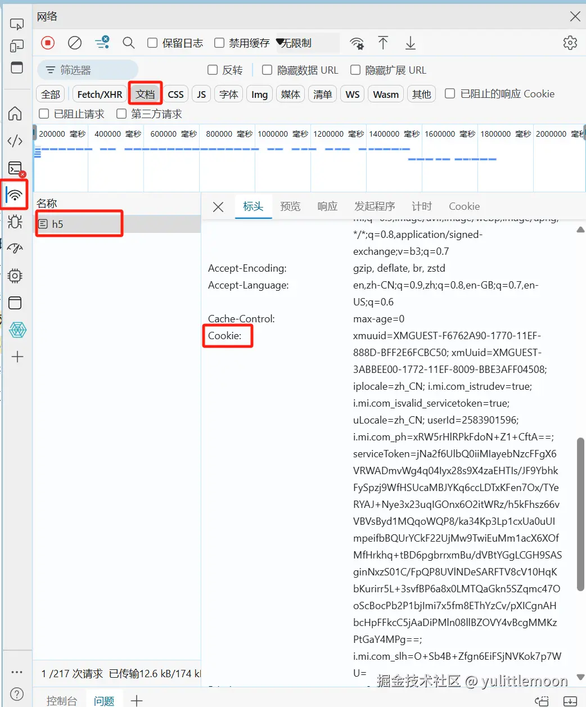Open the network search magnifier
Screen dimensions: 586x707
click(x=129, y=43)
